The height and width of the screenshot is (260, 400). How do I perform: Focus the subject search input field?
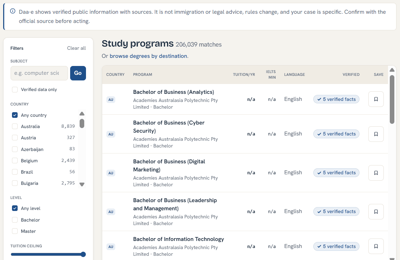pos(39,73)
